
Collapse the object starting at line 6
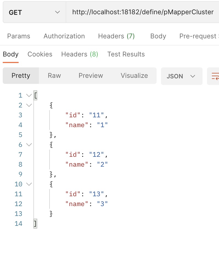(x=29, y=145)
